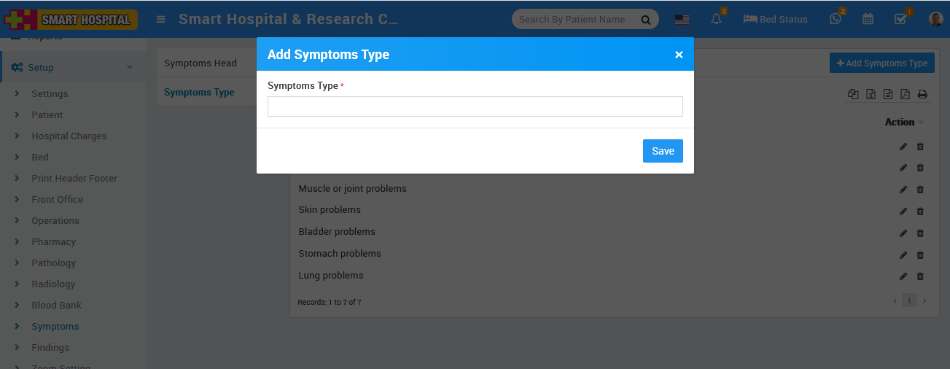The height and width of the screenshot is (369, 950).
Task: Close the Add Symptoms Type dialog
Action: point(679,55)
